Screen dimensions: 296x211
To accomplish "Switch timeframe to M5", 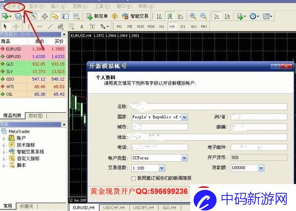I will click(130, 27).
